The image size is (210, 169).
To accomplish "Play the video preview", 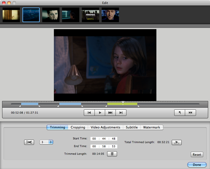I will (x=100, y=113).
